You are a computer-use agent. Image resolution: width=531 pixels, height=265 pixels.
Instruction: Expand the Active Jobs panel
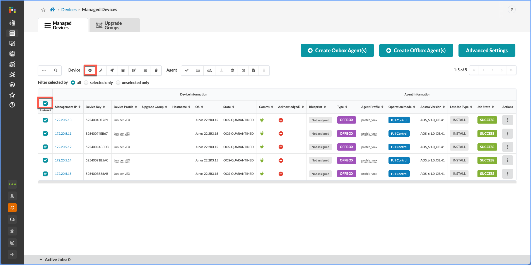(x=41, y=259)
